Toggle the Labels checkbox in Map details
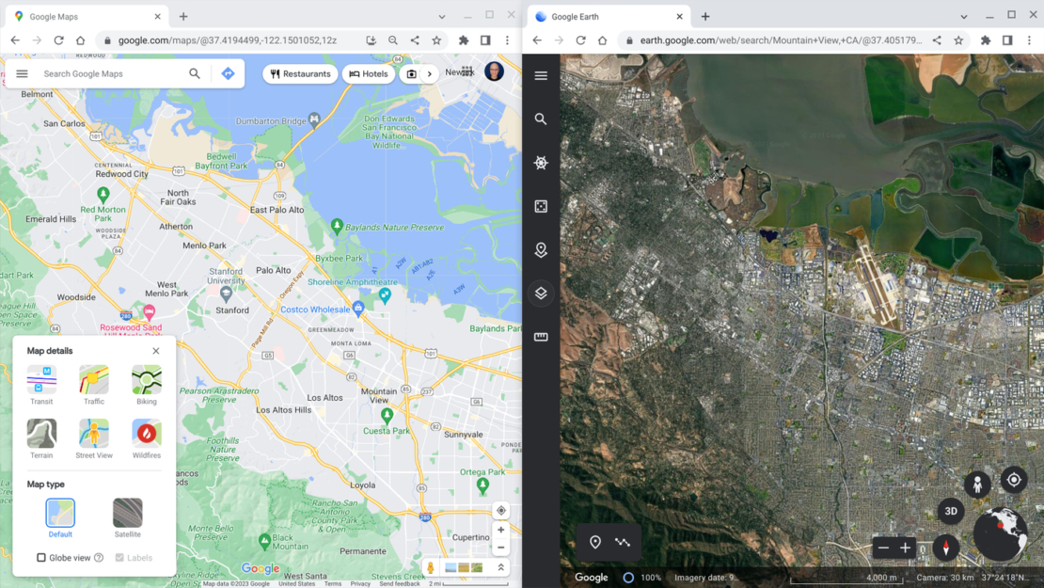Viewport: 1044px width, 588px height. [x=119, y=558]
